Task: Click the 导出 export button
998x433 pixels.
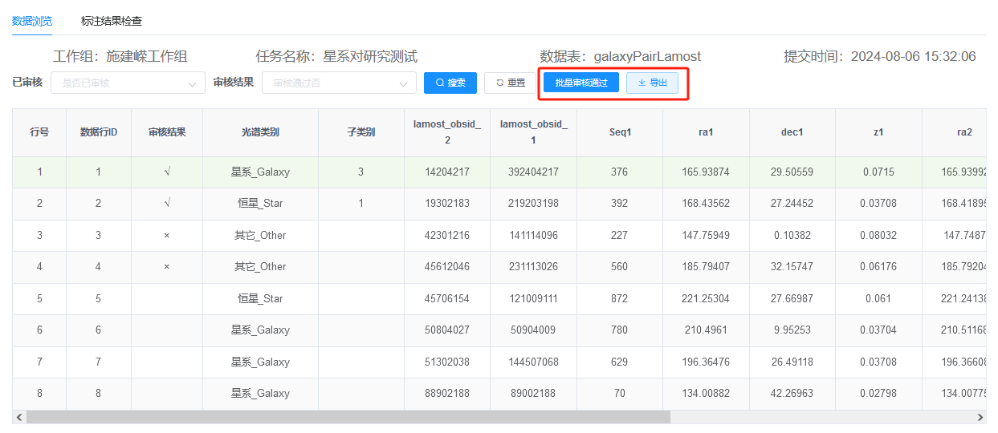Action: click(652, 83)
